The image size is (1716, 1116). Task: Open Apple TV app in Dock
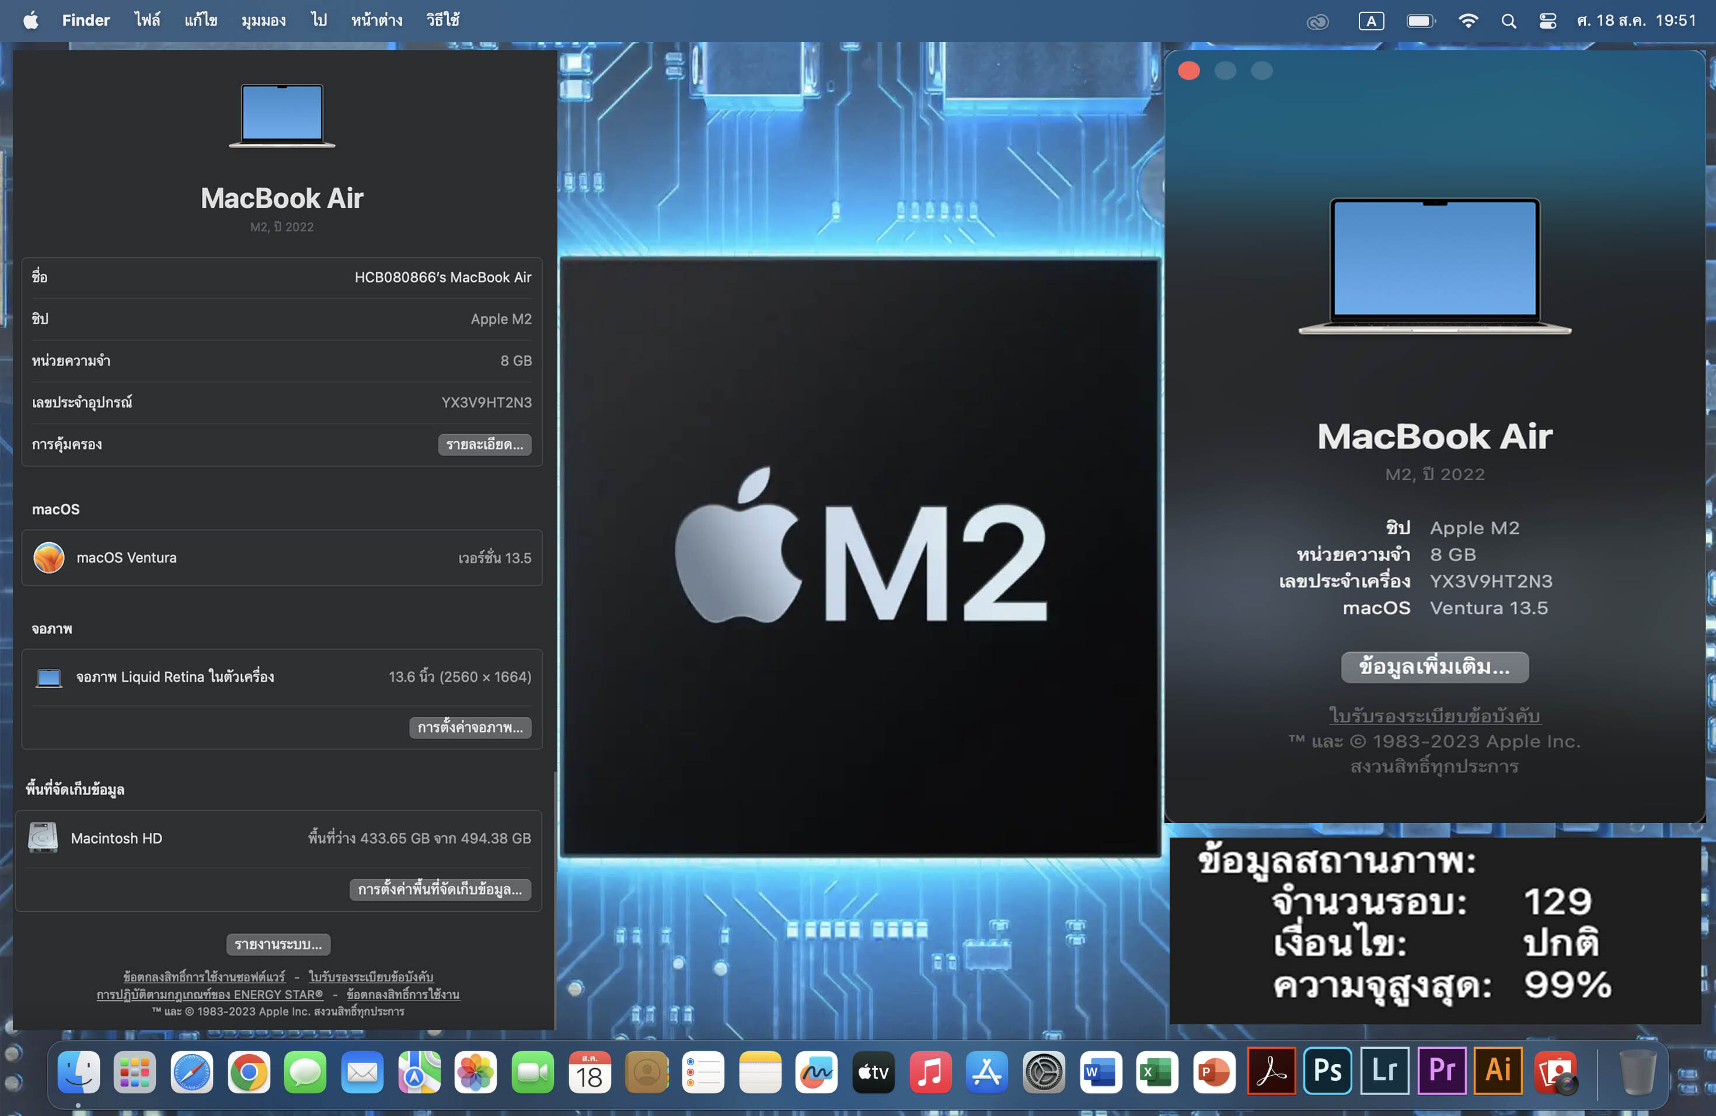(x=874, y=1072)
